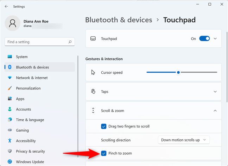Click the main page vertical scrollbar
This screenshot has width=228, height=166.
(x=227, y=67)
